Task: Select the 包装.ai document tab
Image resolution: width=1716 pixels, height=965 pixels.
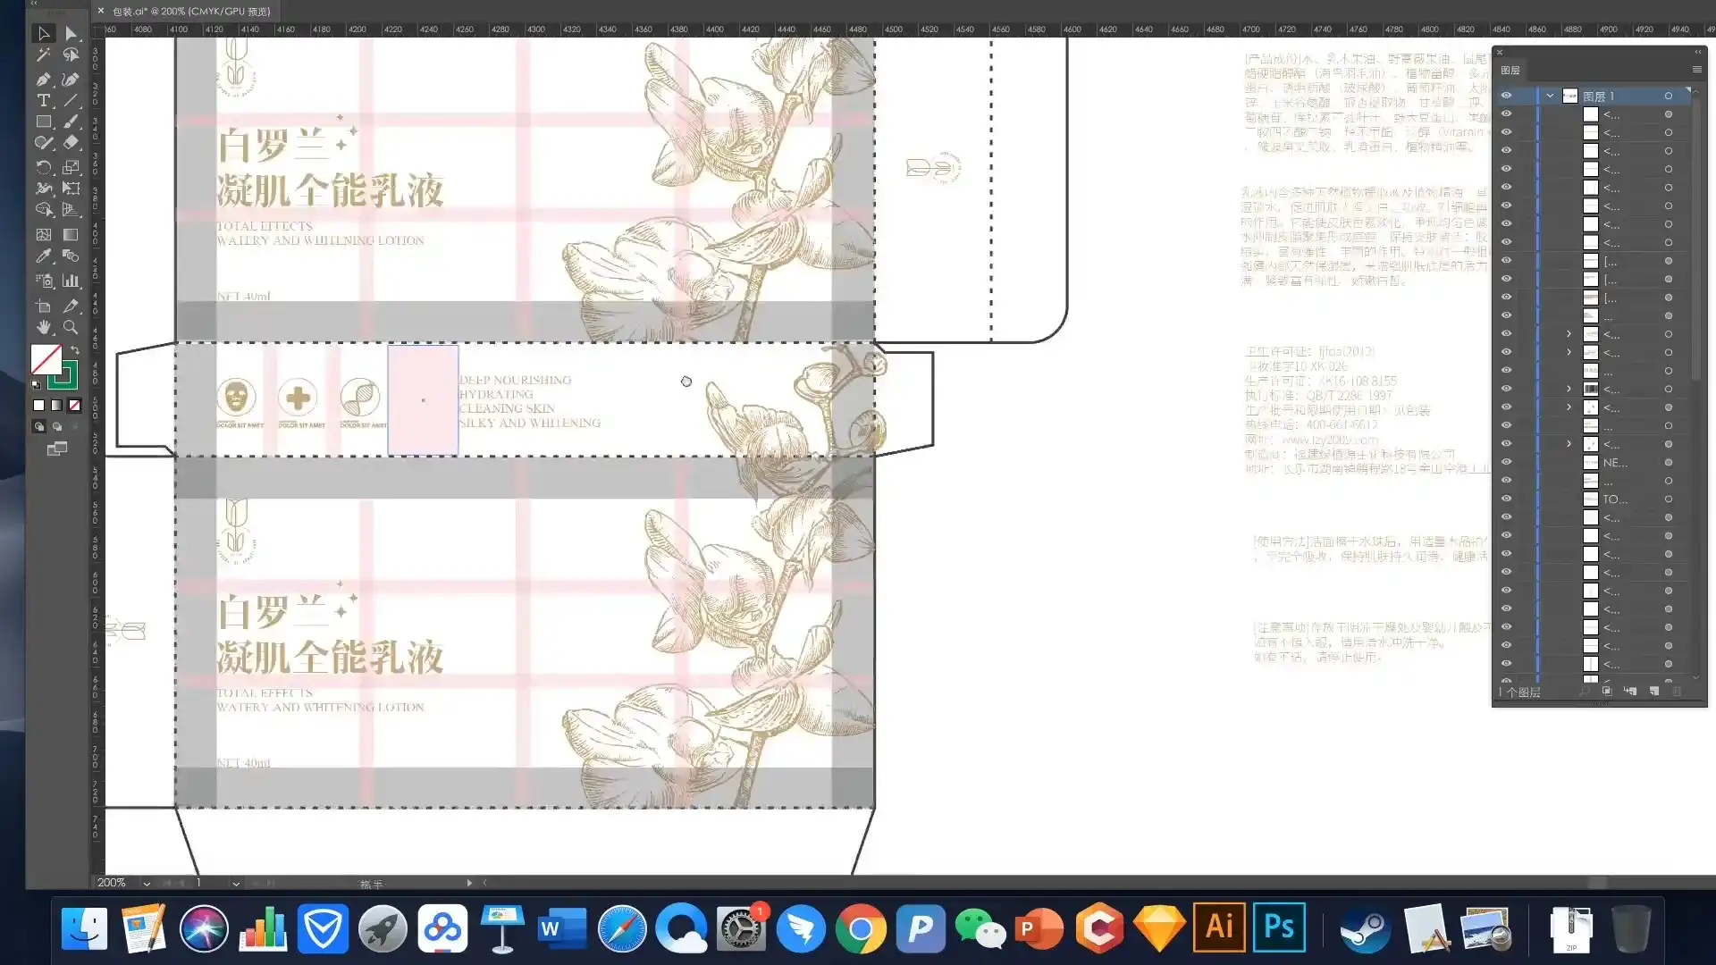Action: click(190, 12)
